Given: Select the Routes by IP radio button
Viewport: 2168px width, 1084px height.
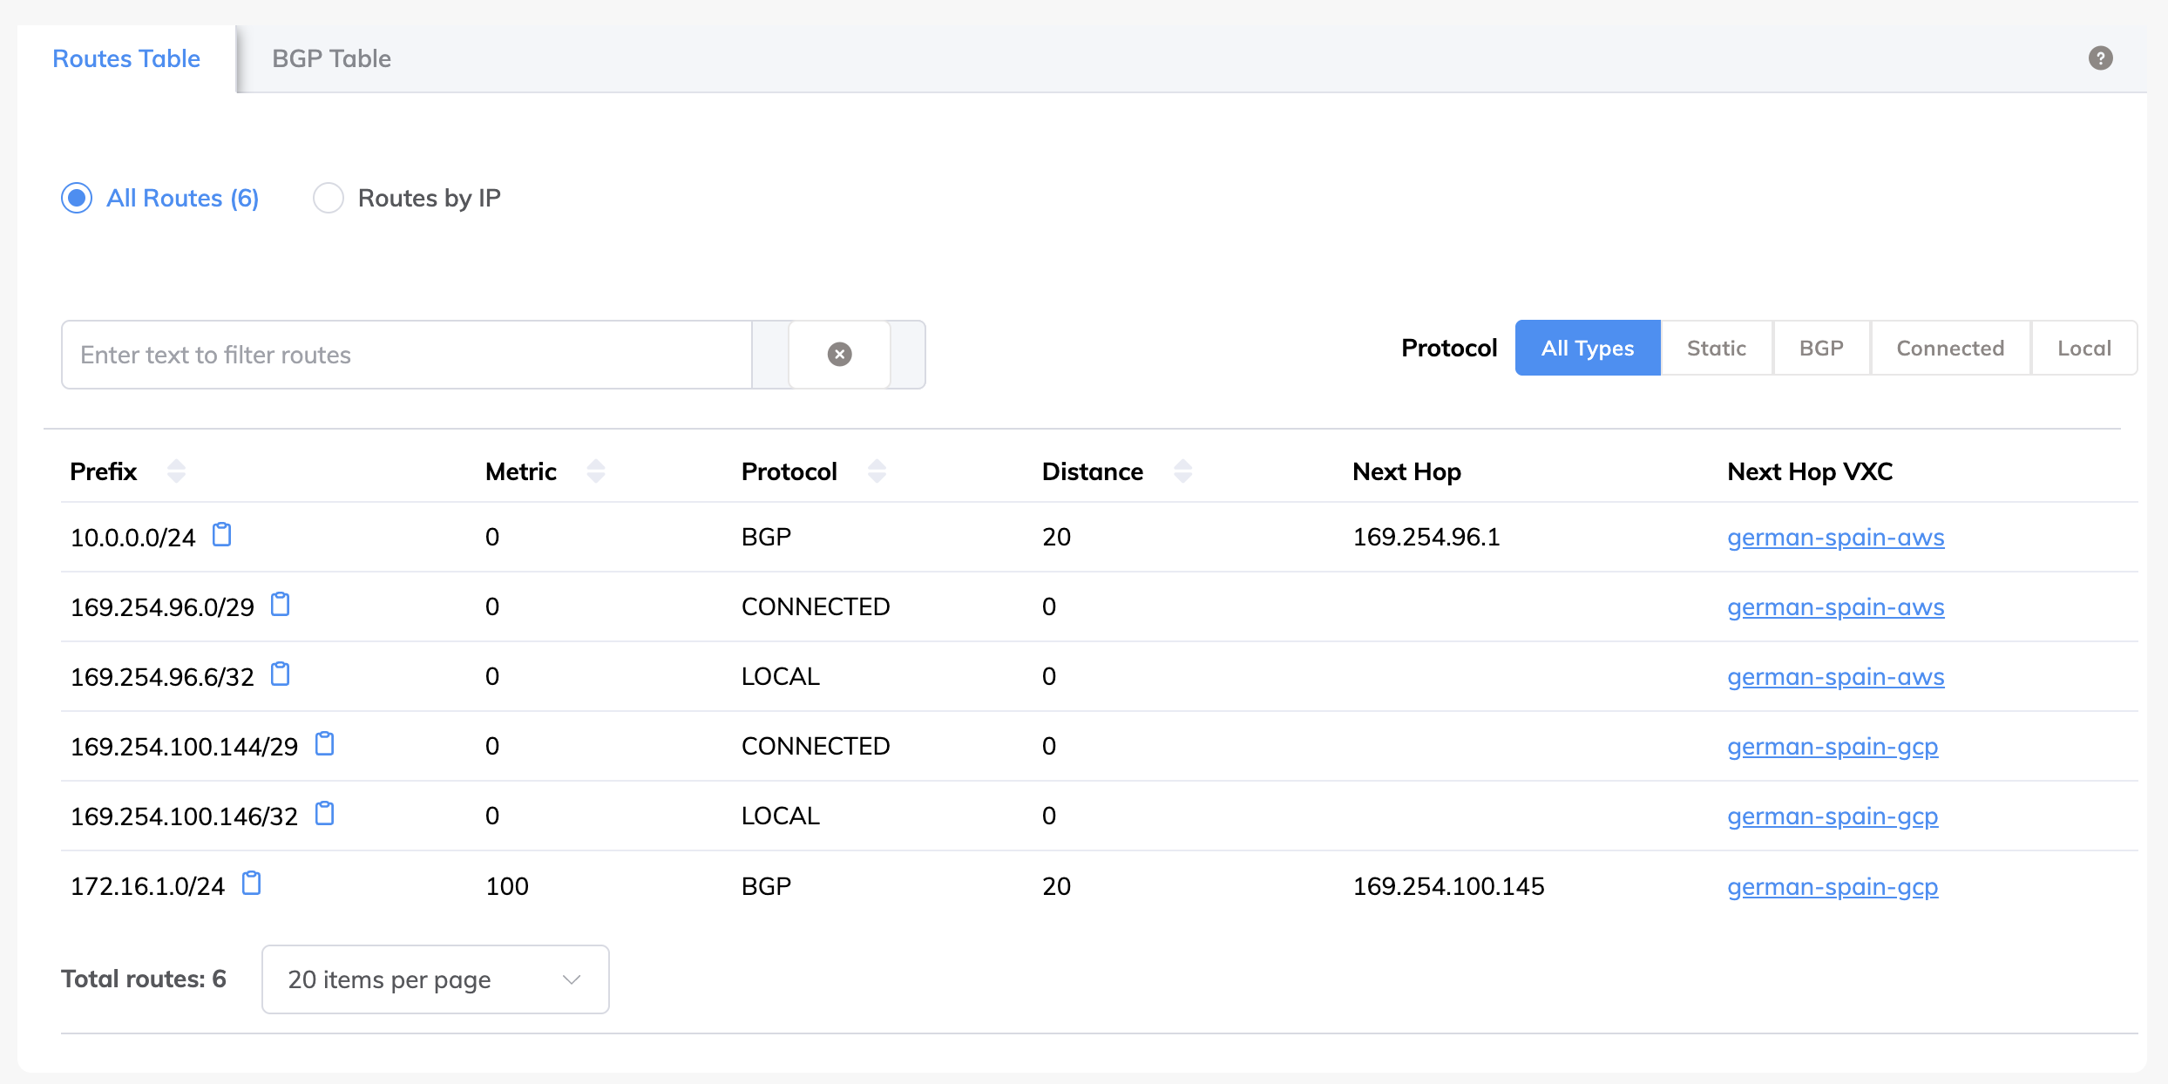Looking at the screenshot, I should (x=329, y=198).
